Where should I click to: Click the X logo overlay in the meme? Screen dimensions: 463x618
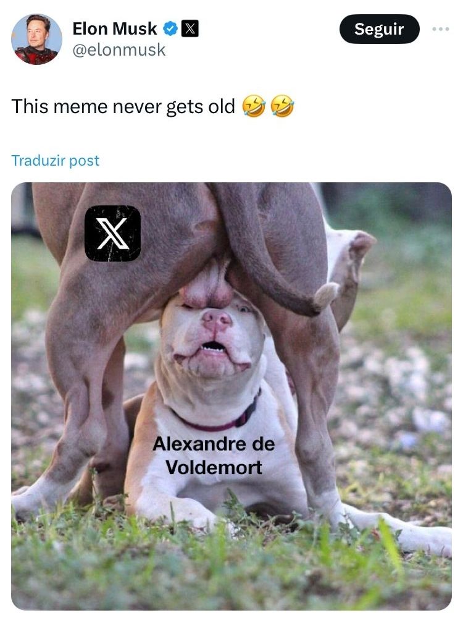[112, 234]
